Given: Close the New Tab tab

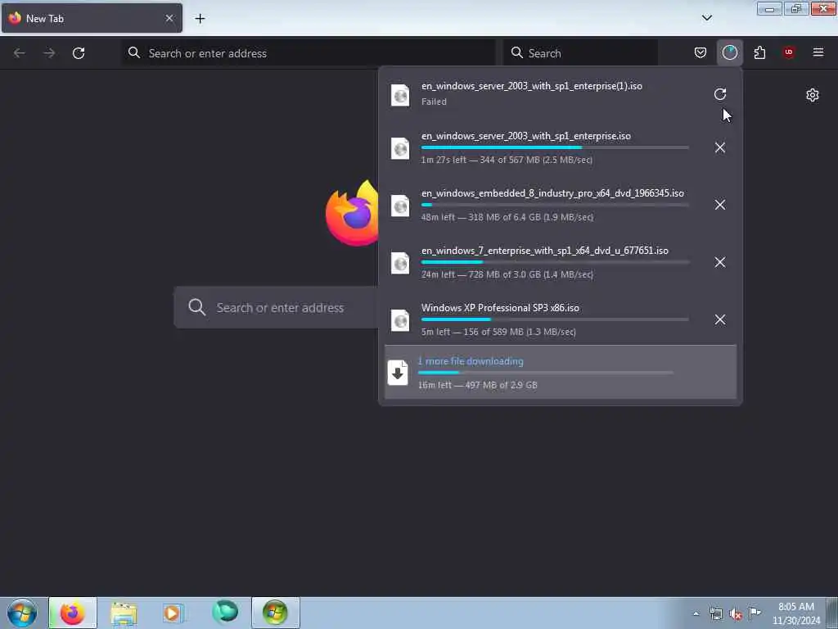Looking at the screenshot, I should click(169, 18).
